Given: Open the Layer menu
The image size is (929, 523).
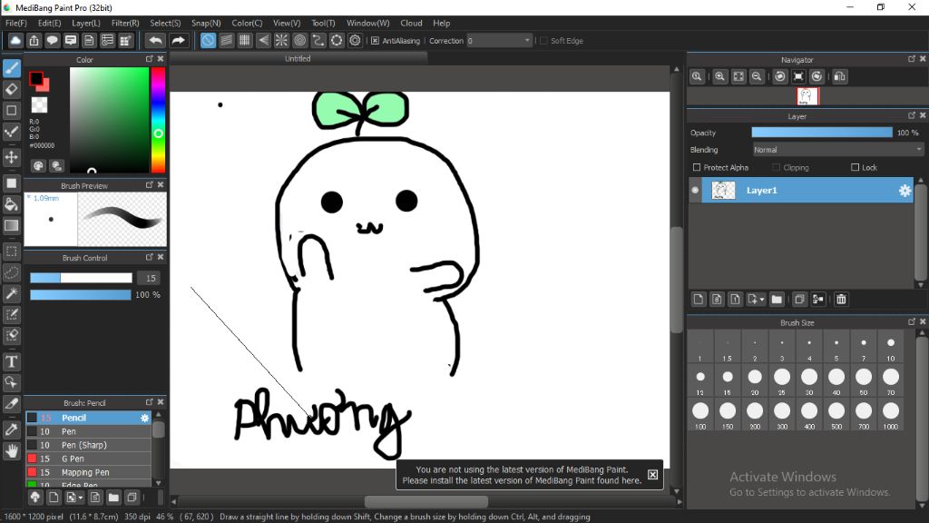Looking at the screenshot, I should (x=86, y=23).
